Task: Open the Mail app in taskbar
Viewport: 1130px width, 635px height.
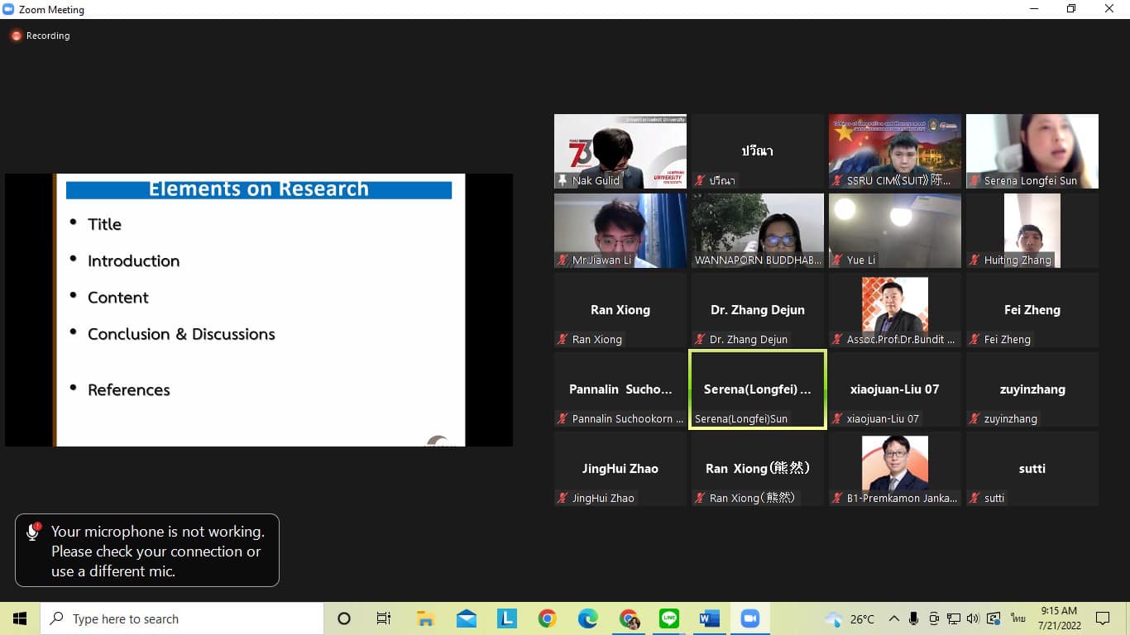Action: tap(466, 618)
